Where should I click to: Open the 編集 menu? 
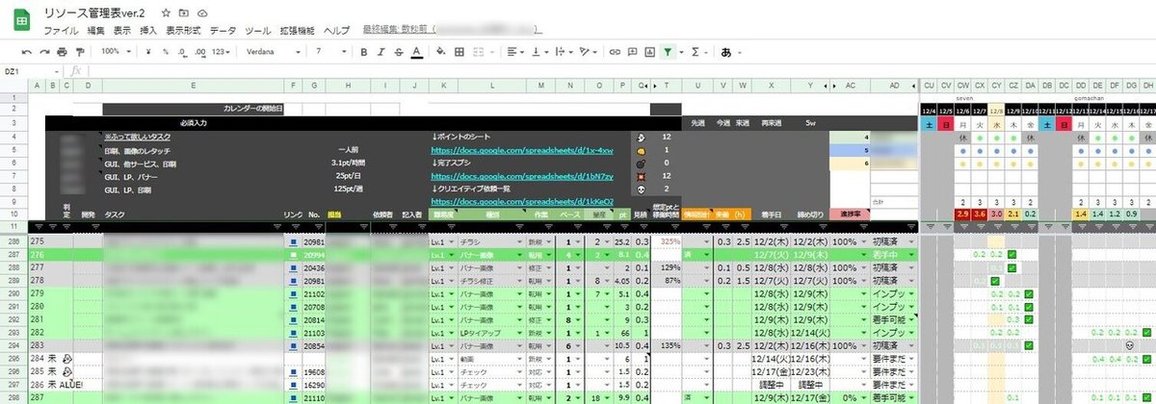[95, 31]
